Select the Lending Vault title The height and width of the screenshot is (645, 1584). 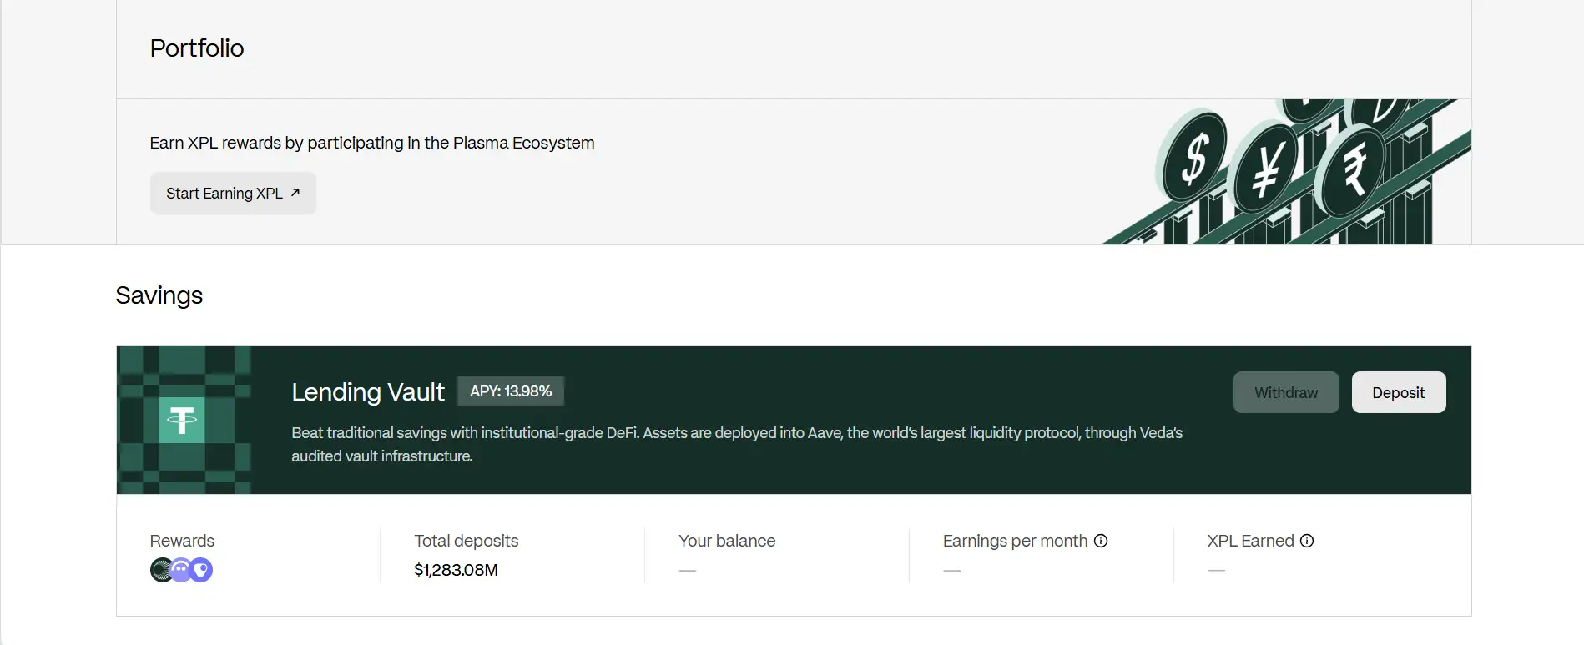[368, 392]
